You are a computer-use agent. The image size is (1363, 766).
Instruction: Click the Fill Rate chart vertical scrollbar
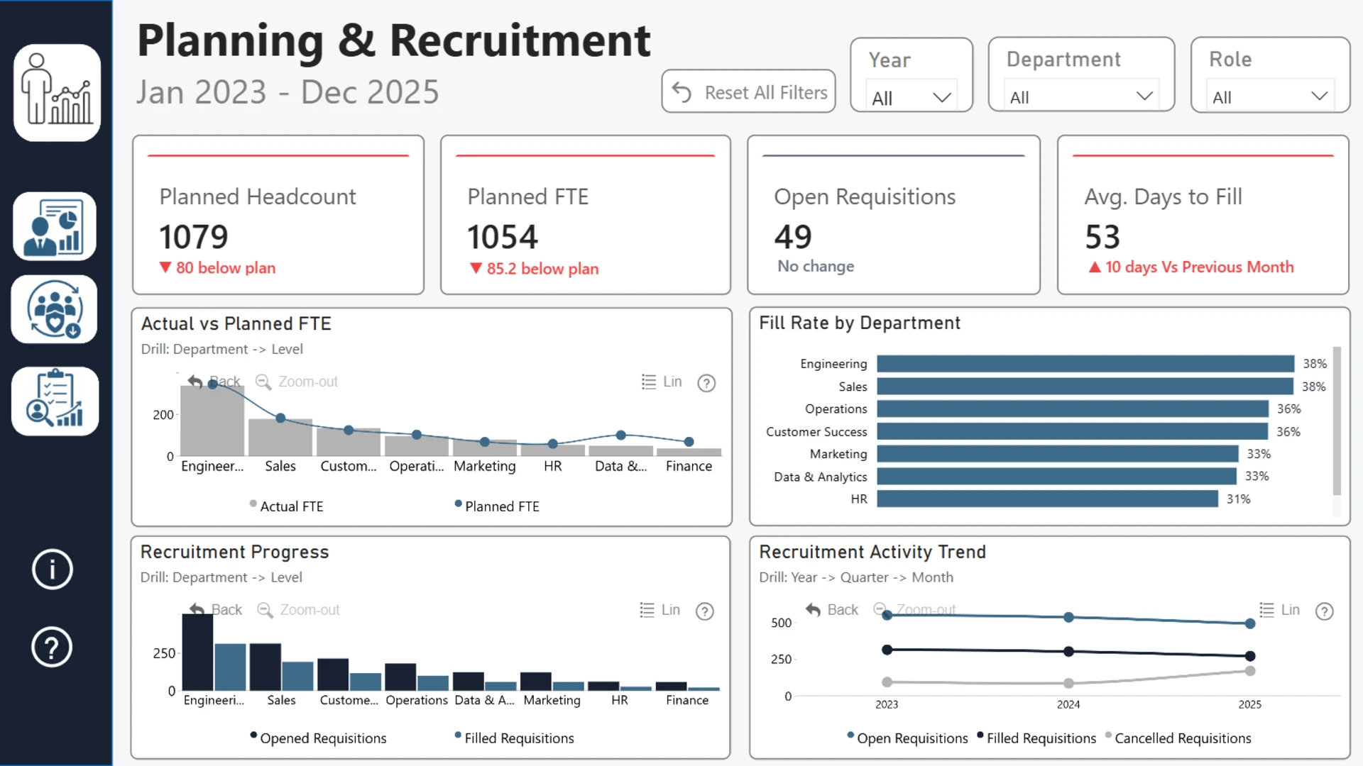tap(1337, 421)
